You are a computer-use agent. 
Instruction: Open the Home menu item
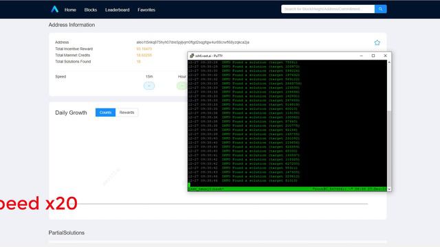coord(70,10)
